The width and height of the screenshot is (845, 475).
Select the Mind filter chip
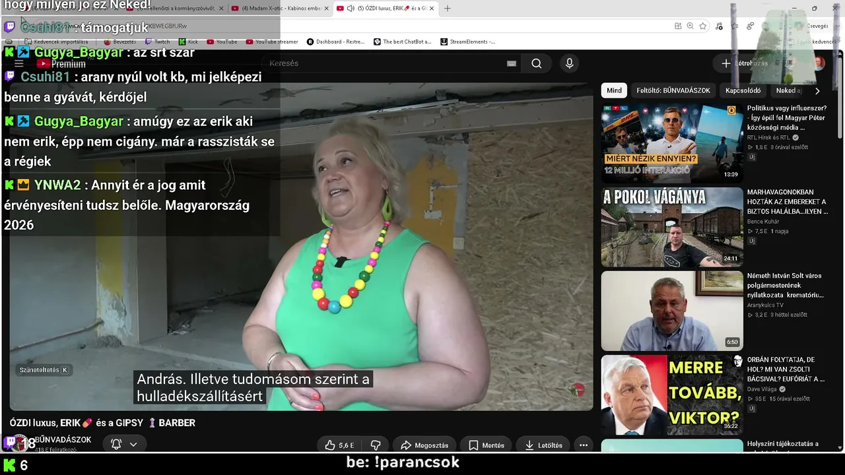pos(614,90)
